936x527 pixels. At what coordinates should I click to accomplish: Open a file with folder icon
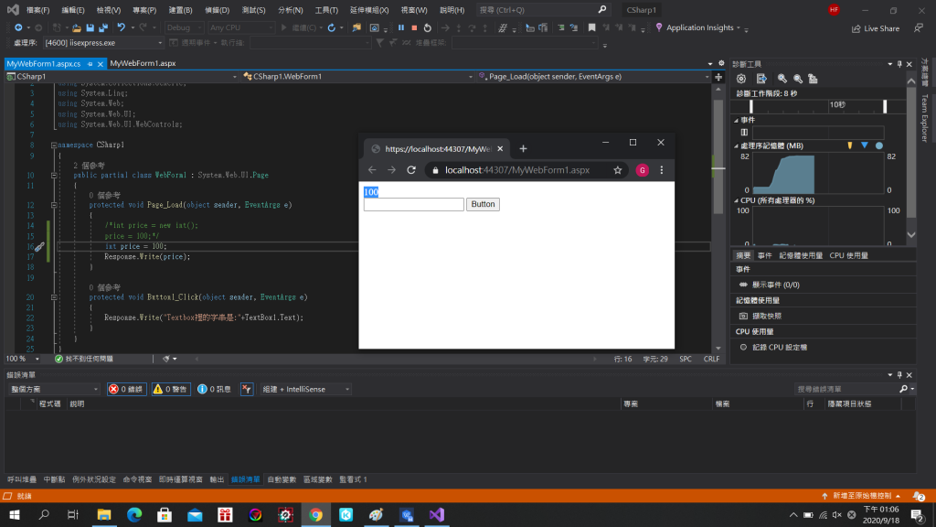[x=77, y=27]
